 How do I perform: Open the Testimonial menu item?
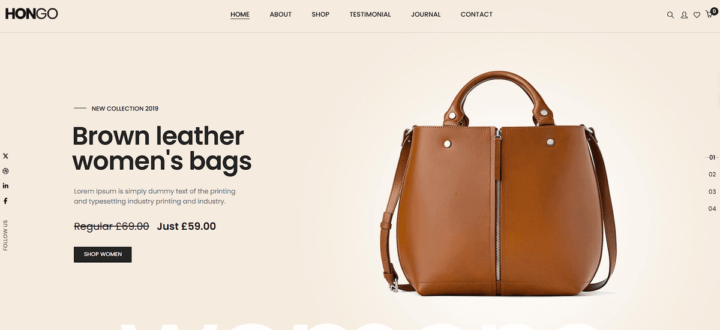tap(370, 14)
